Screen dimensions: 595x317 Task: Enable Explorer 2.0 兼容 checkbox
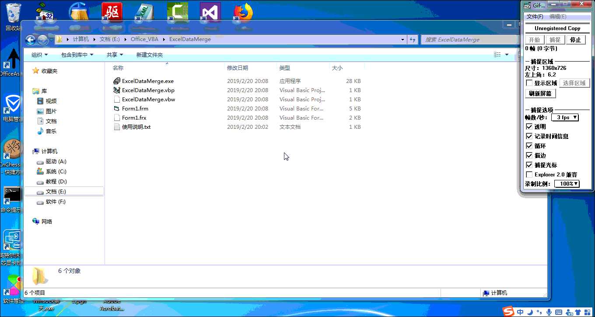pyautogui.click(x=529, y=175)
